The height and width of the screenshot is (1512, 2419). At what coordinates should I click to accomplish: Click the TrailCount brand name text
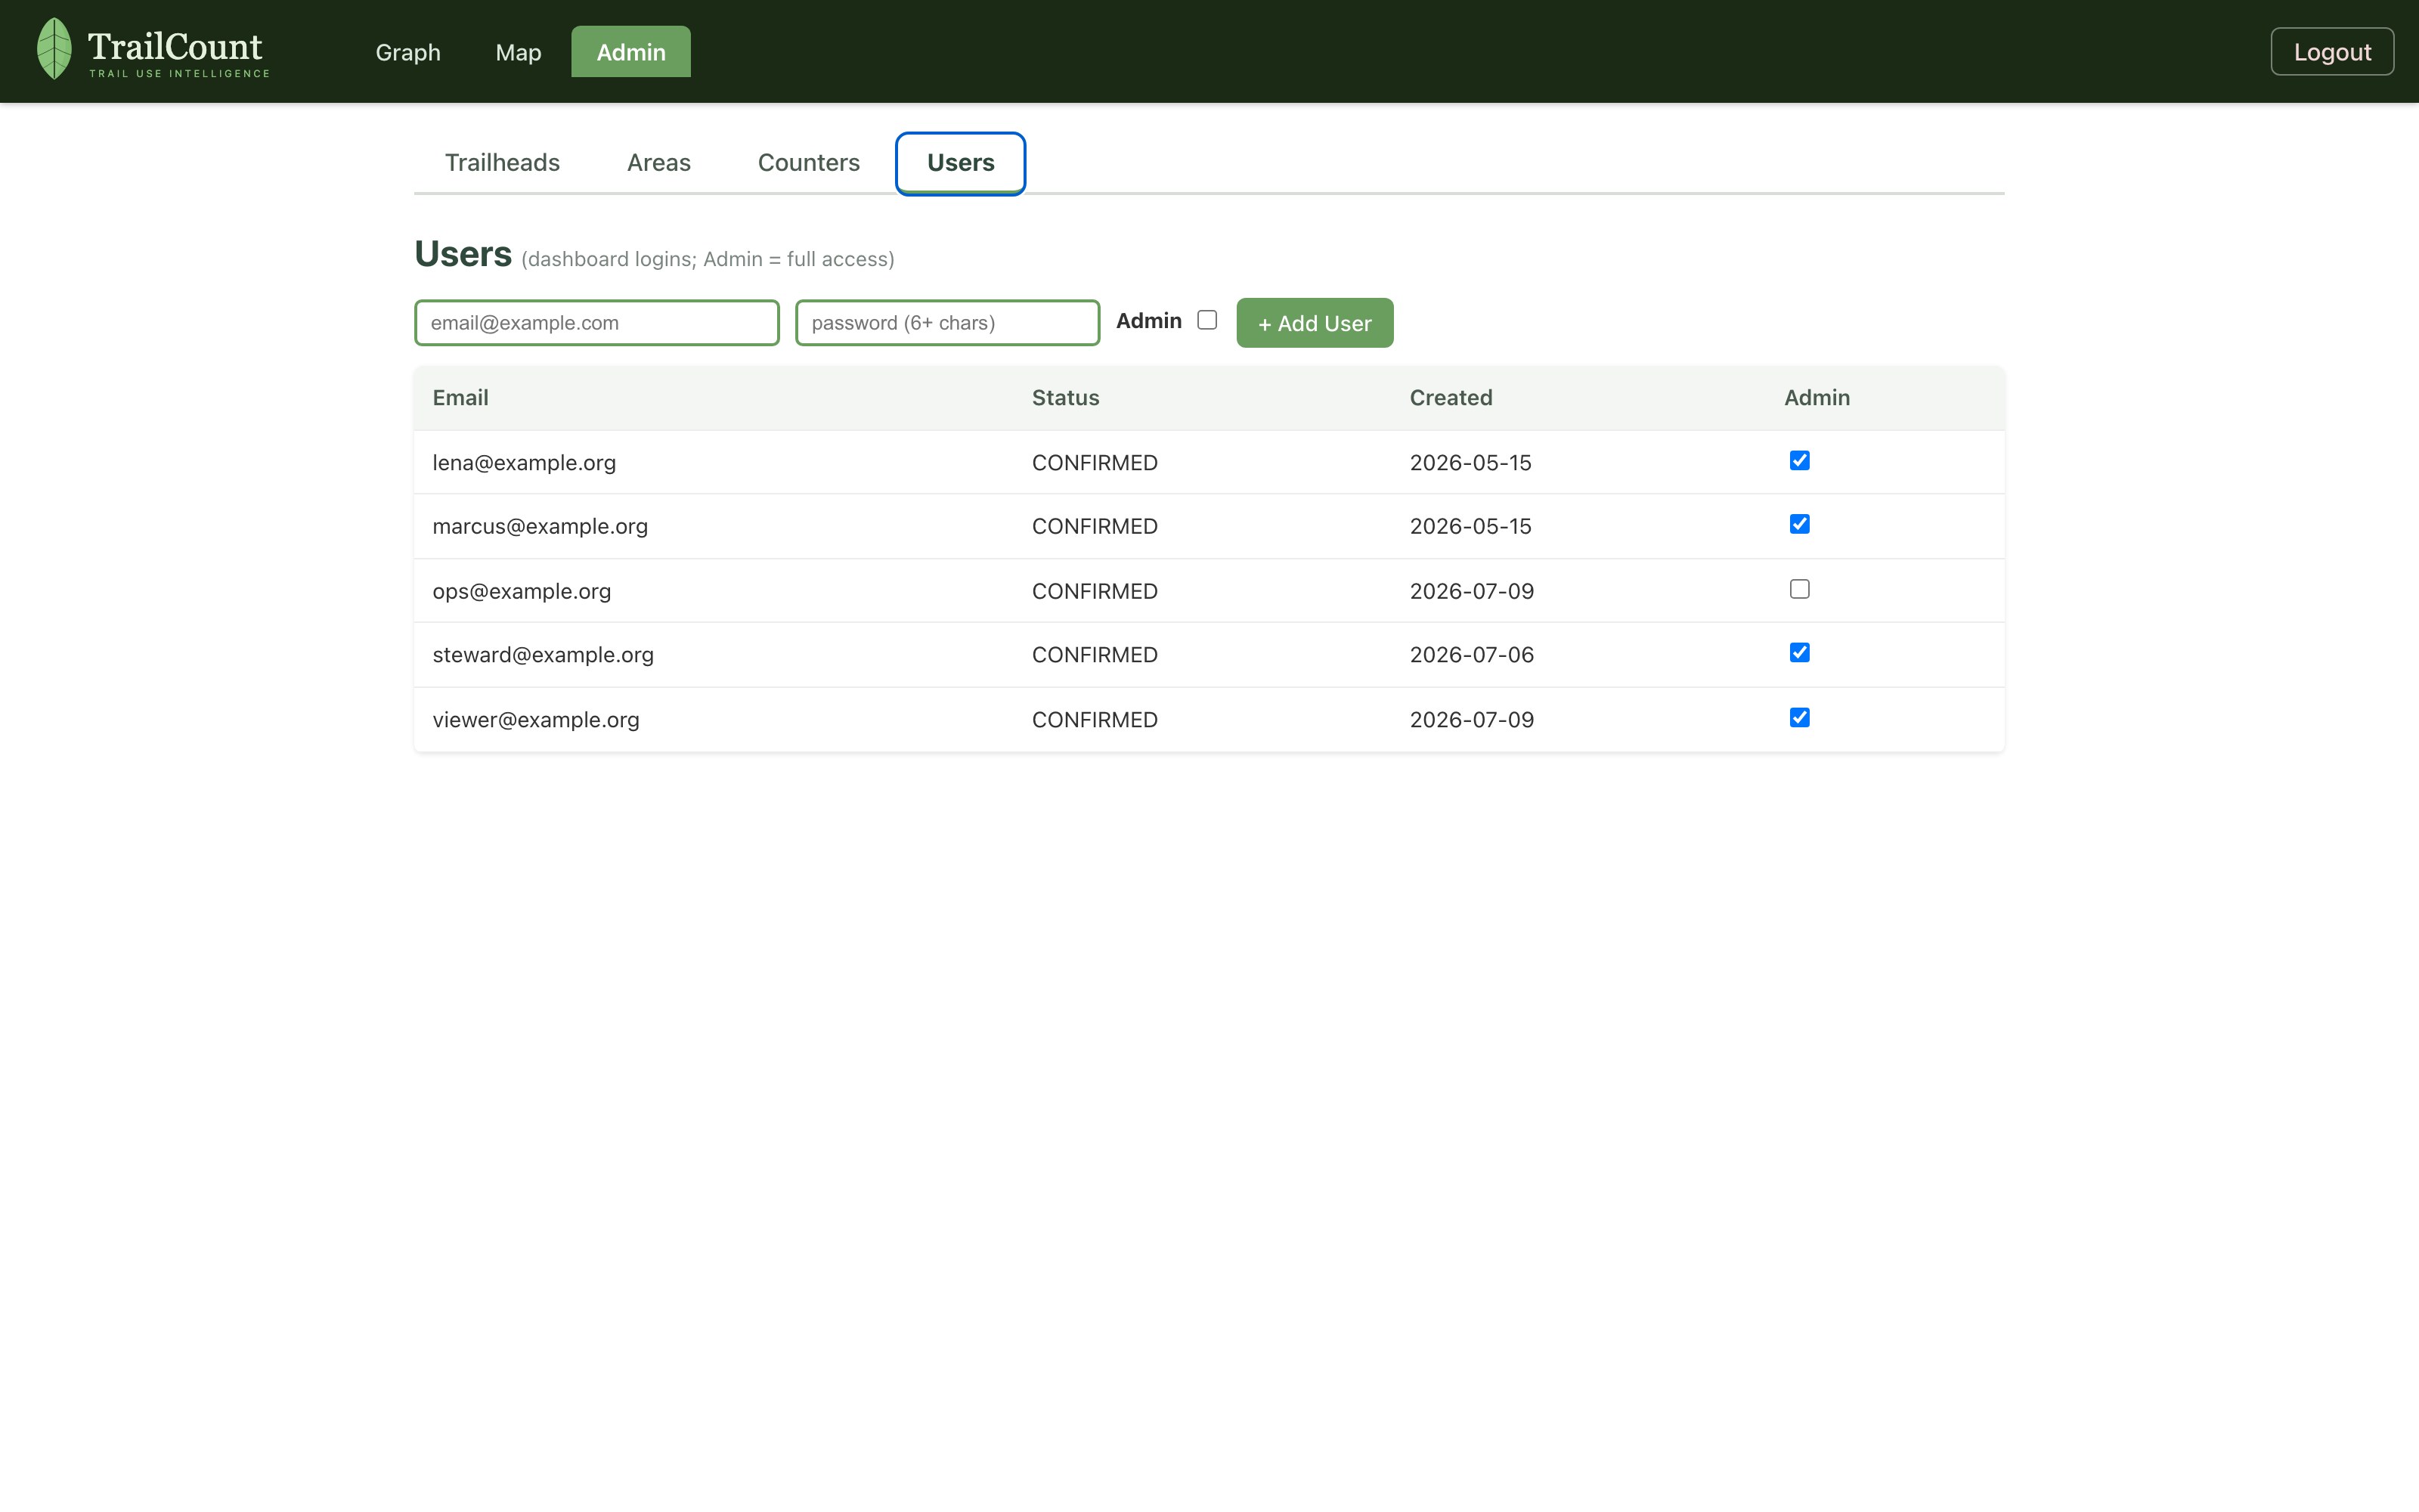[175, 46]
